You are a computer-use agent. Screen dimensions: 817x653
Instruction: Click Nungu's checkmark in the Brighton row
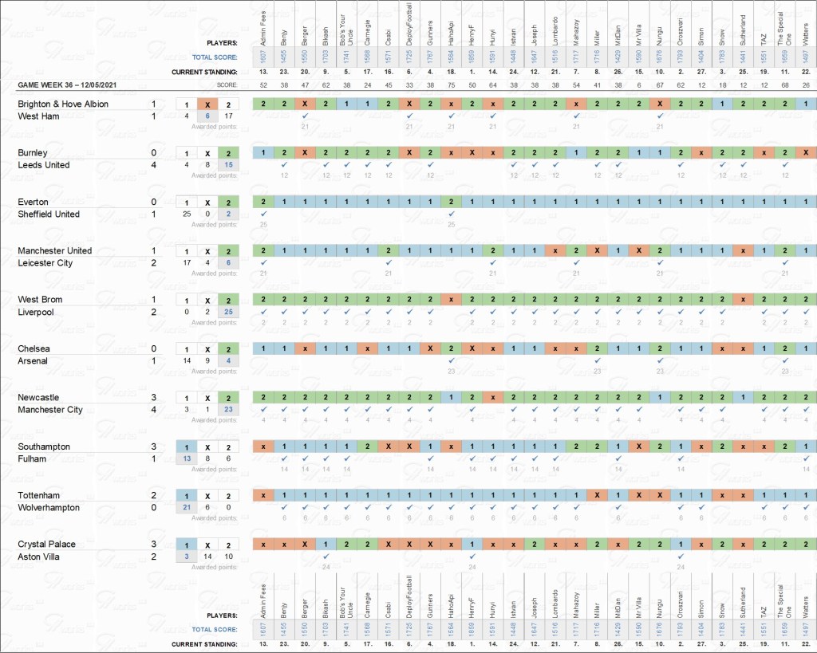click(660, 116)
